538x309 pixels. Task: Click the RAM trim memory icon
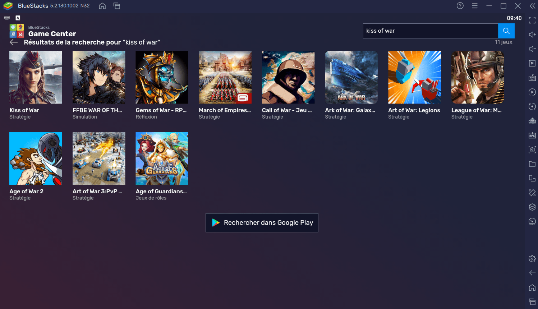(532, 121)
